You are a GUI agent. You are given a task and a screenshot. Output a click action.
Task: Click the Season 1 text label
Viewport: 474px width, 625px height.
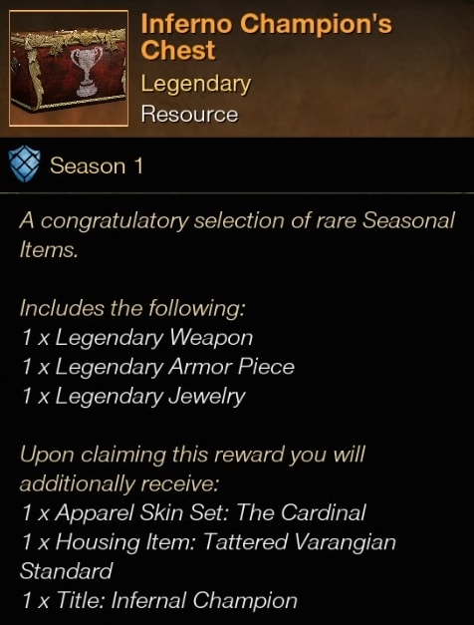(x=97, y=165)
